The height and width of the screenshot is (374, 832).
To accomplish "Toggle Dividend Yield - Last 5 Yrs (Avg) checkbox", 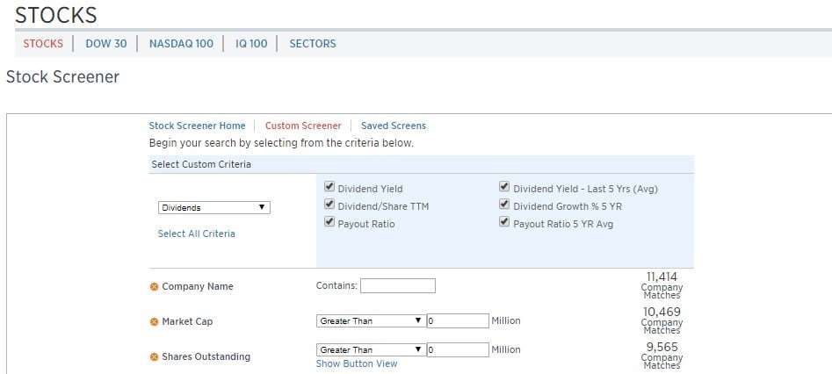I will pyautogui.click(x=504, y=187).
